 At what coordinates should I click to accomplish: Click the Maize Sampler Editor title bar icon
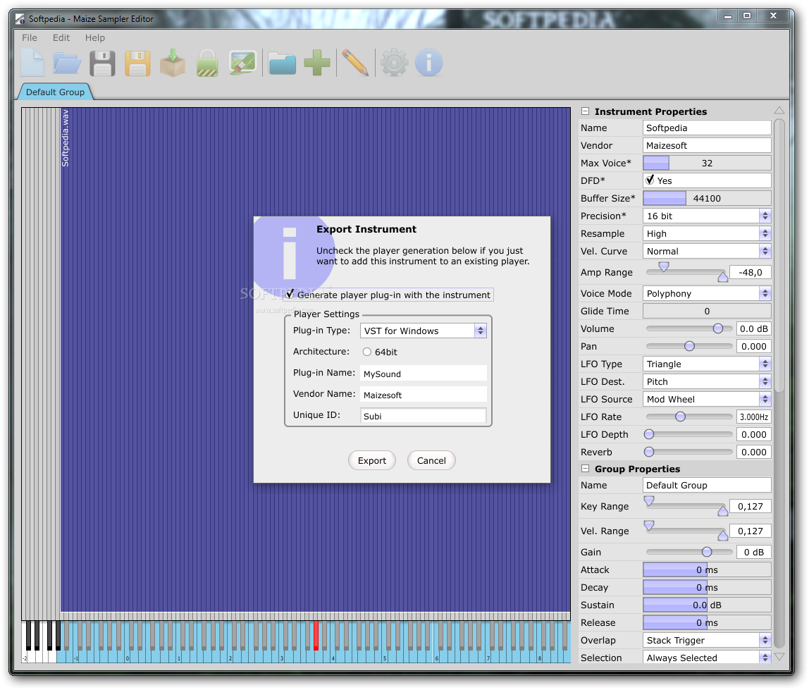[x=20, y=19]
